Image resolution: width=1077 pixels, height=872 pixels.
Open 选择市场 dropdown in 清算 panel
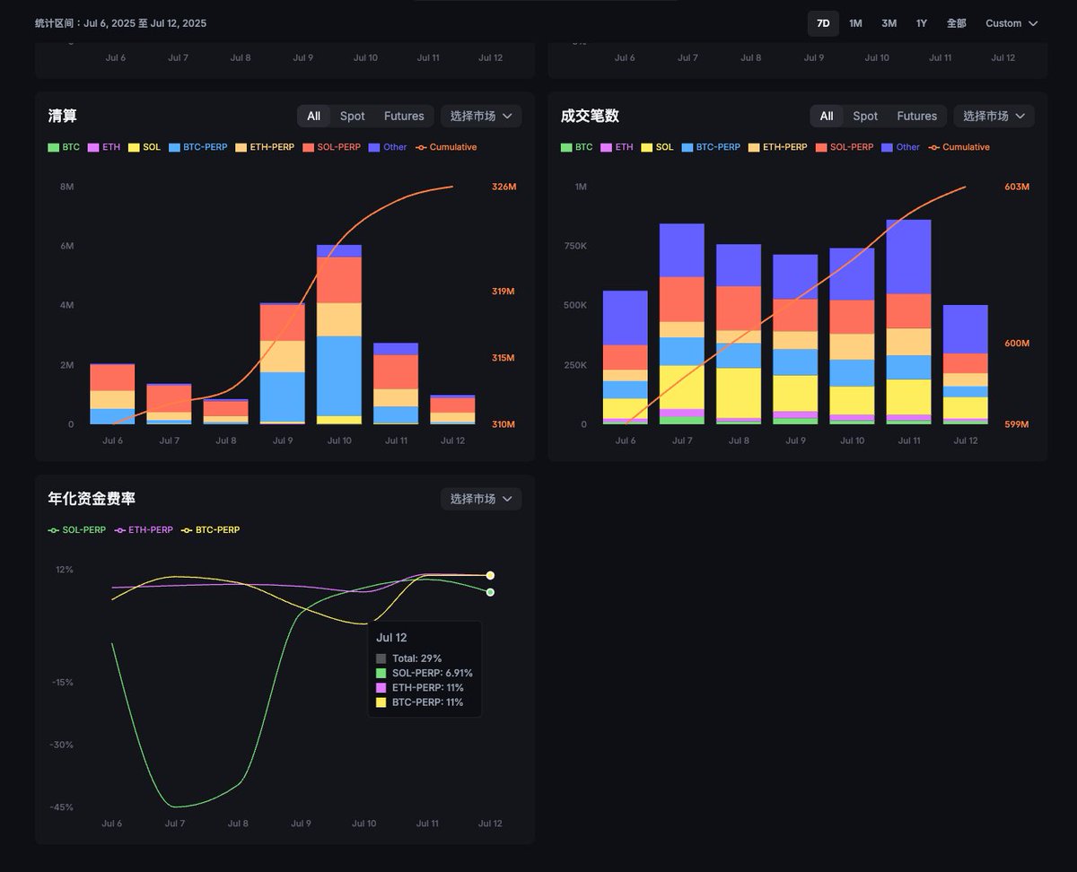[x=481, y=116]
